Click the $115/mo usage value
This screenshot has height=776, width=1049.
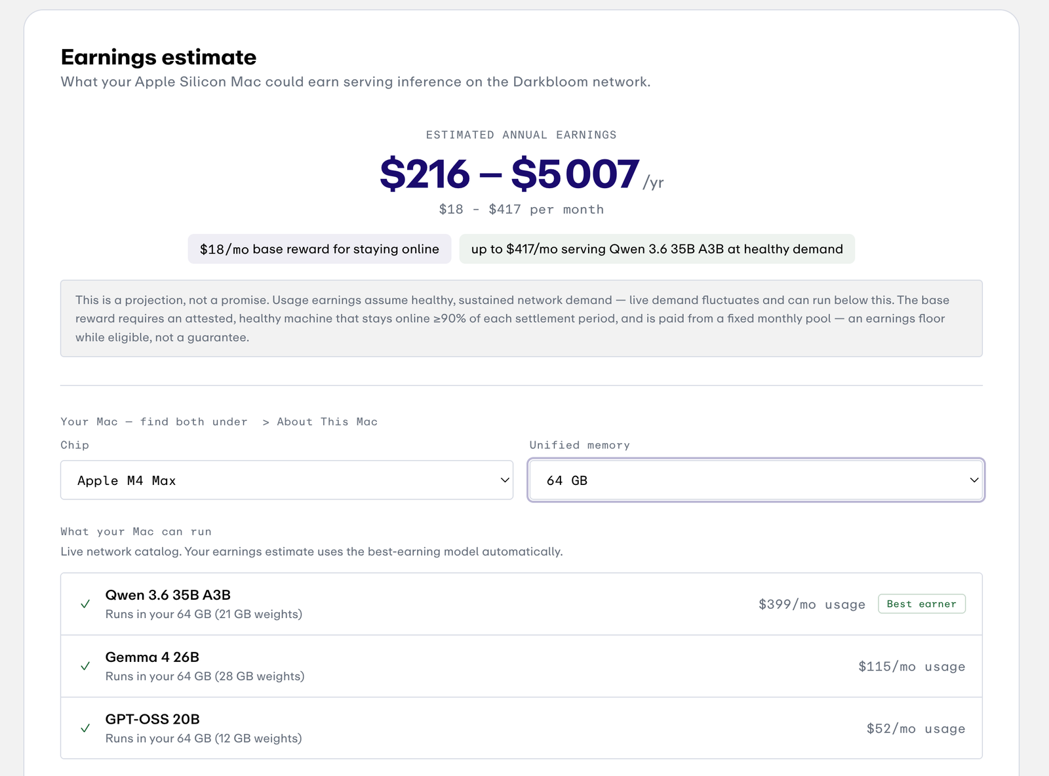[911, 667]
